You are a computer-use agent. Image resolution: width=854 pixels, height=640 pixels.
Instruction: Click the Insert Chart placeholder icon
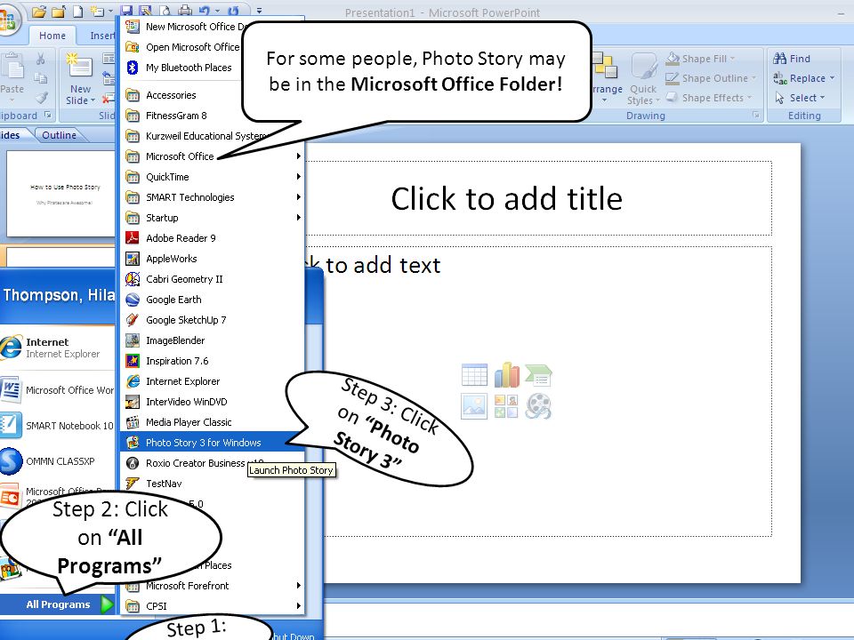tap(506, 375)
